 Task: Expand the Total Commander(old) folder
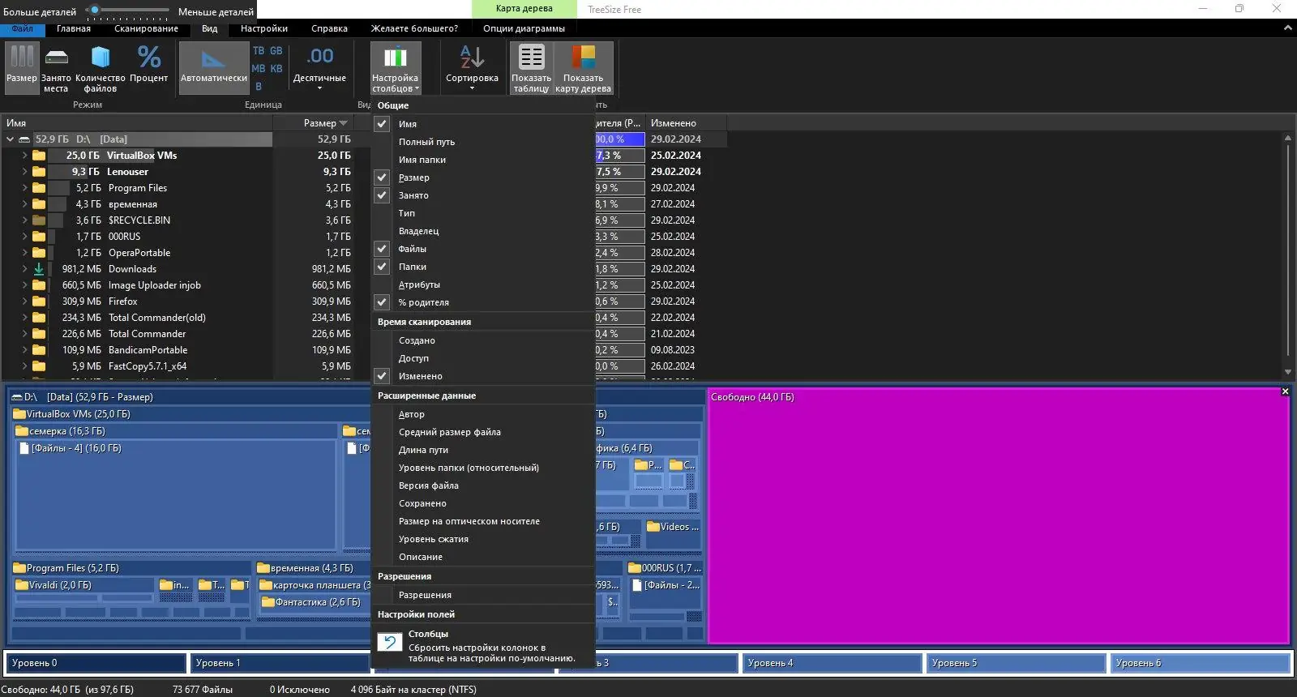pos(24,318)
